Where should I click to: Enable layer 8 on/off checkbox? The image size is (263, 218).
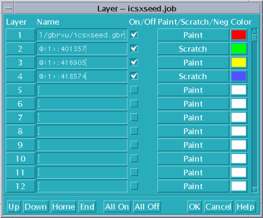pyautogui.click(x=134, y=131)
